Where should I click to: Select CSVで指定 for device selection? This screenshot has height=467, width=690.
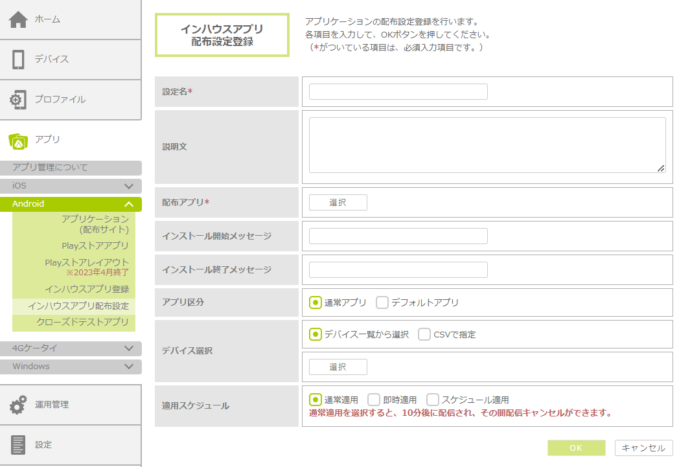click(424, 335)
